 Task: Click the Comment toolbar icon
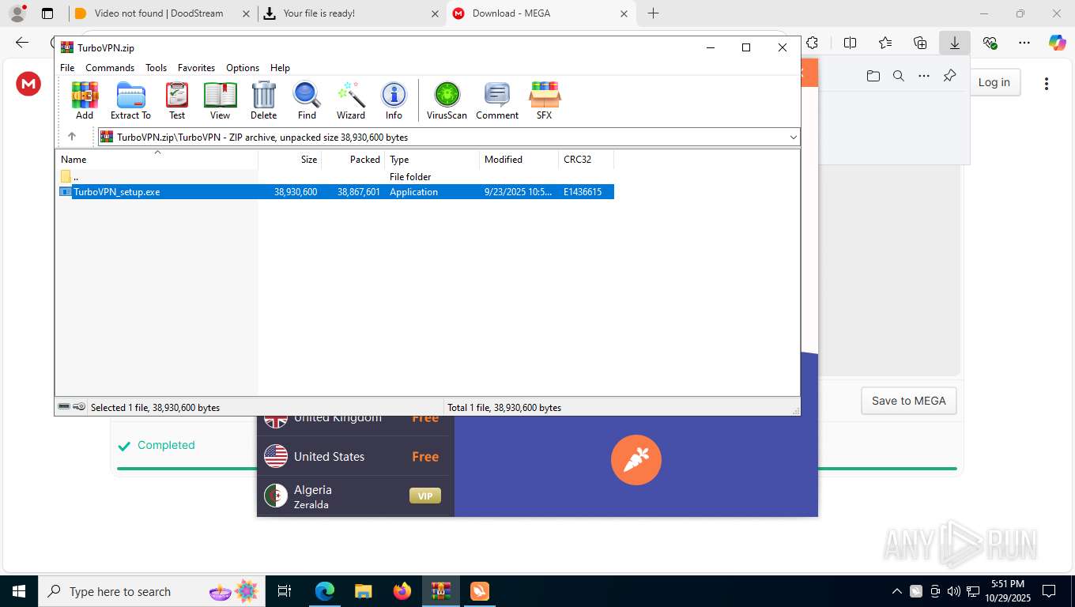point(497,100)
